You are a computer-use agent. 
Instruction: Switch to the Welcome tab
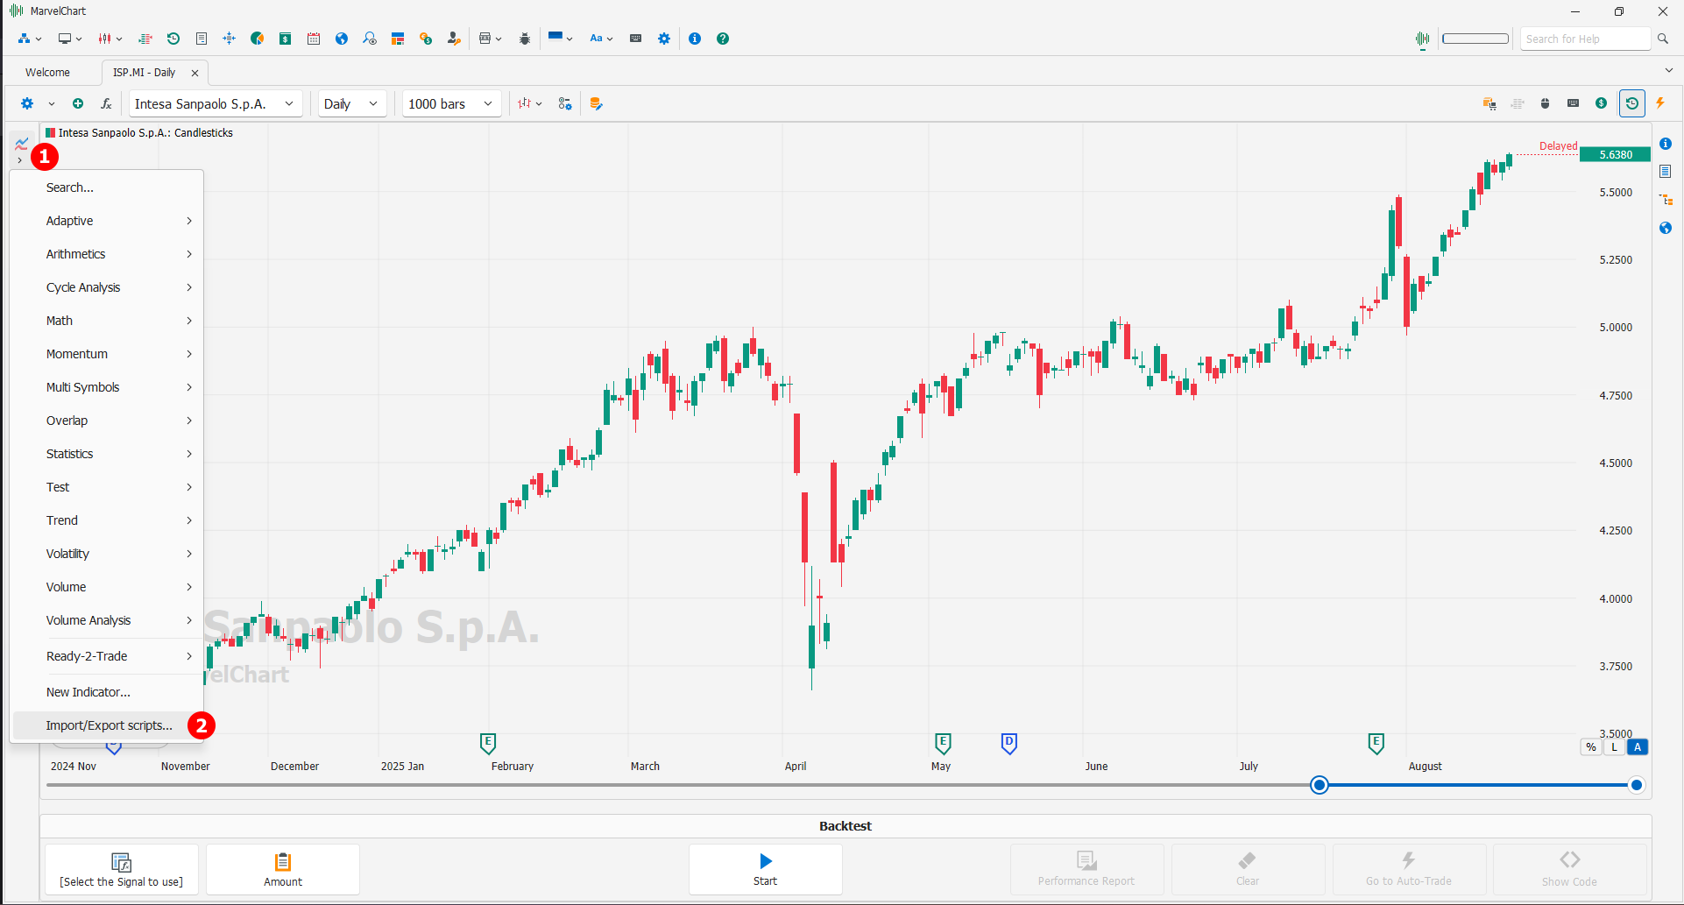coord(47,72)
